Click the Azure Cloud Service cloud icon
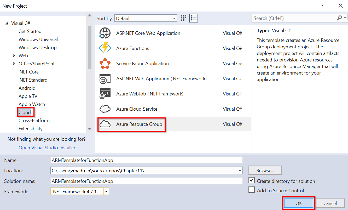The height and width of the screenshot is (210, 348). [x=105, y=109]
